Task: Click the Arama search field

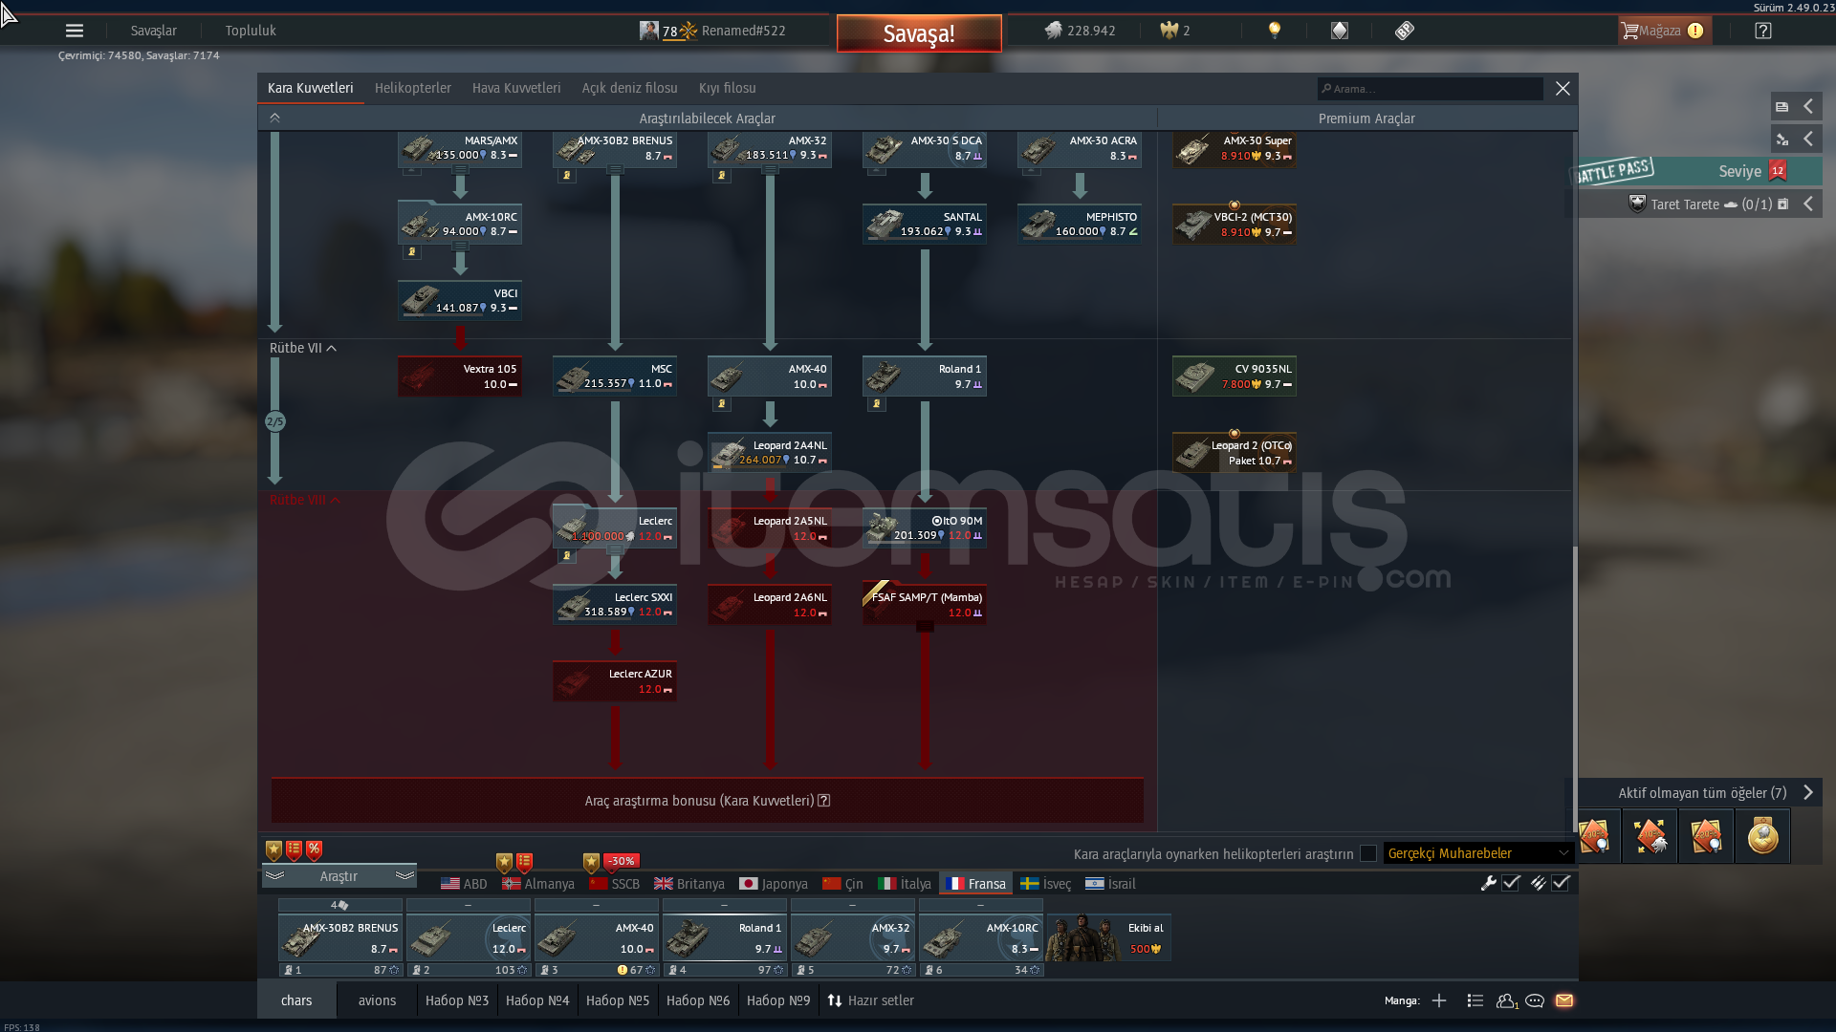Action: coord(1431,89)
